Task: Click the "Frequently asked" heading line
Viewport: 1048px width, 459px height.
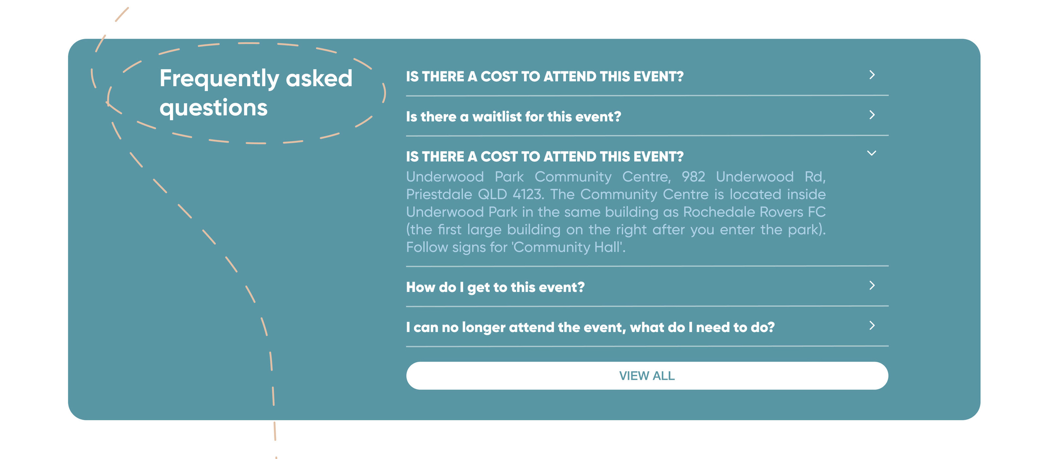Action: tap(255, 79)
